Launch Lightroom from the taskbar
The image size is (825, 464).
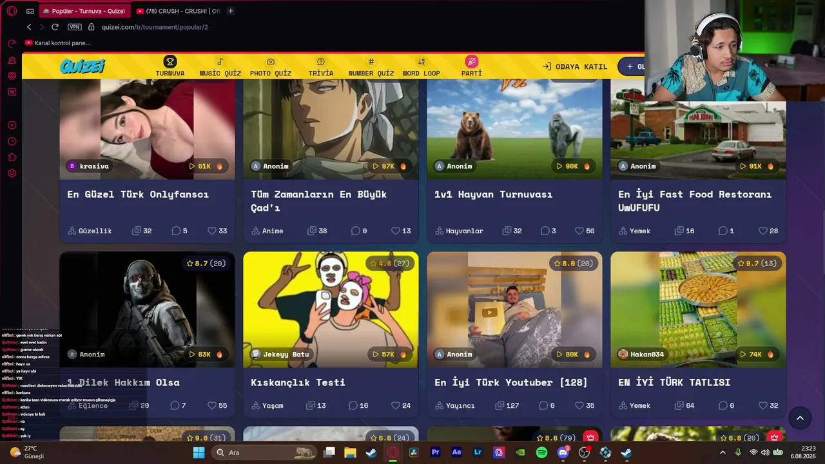click(x=478, y=452)
